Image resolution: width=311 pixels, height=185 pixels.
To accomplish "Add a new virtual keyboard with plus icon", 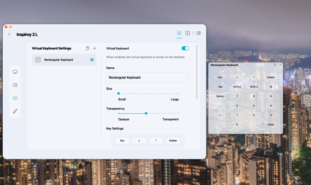I will pyautogui.click(x=94, y=48).
